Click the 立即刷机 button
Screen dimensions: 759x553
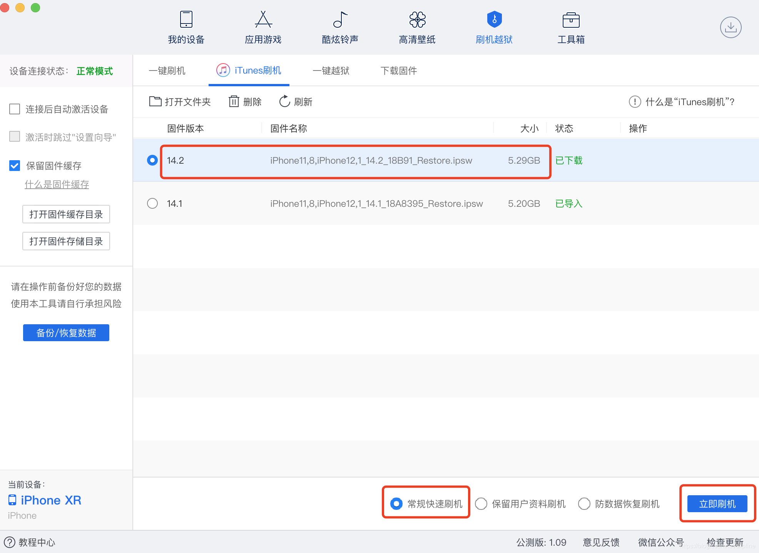click(x=717, y=504)
